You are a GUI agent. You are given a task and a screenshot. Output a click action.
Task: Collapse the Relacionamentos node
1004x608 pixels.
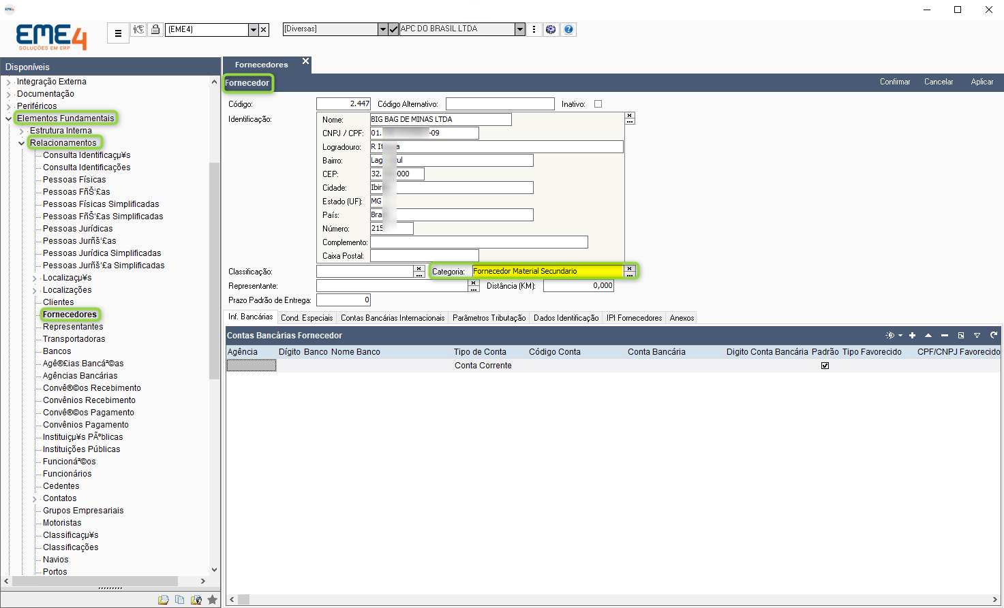(x=22, y=143)
